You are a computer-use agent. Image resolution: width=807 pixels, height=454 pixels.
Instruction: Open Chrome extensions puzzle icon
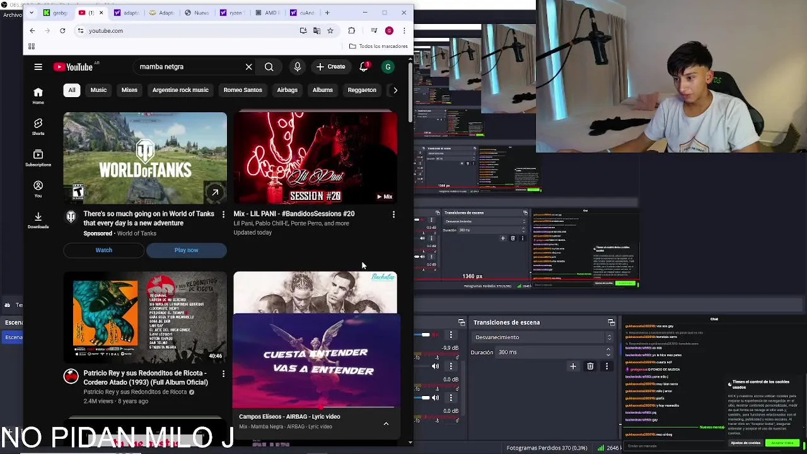351,30
